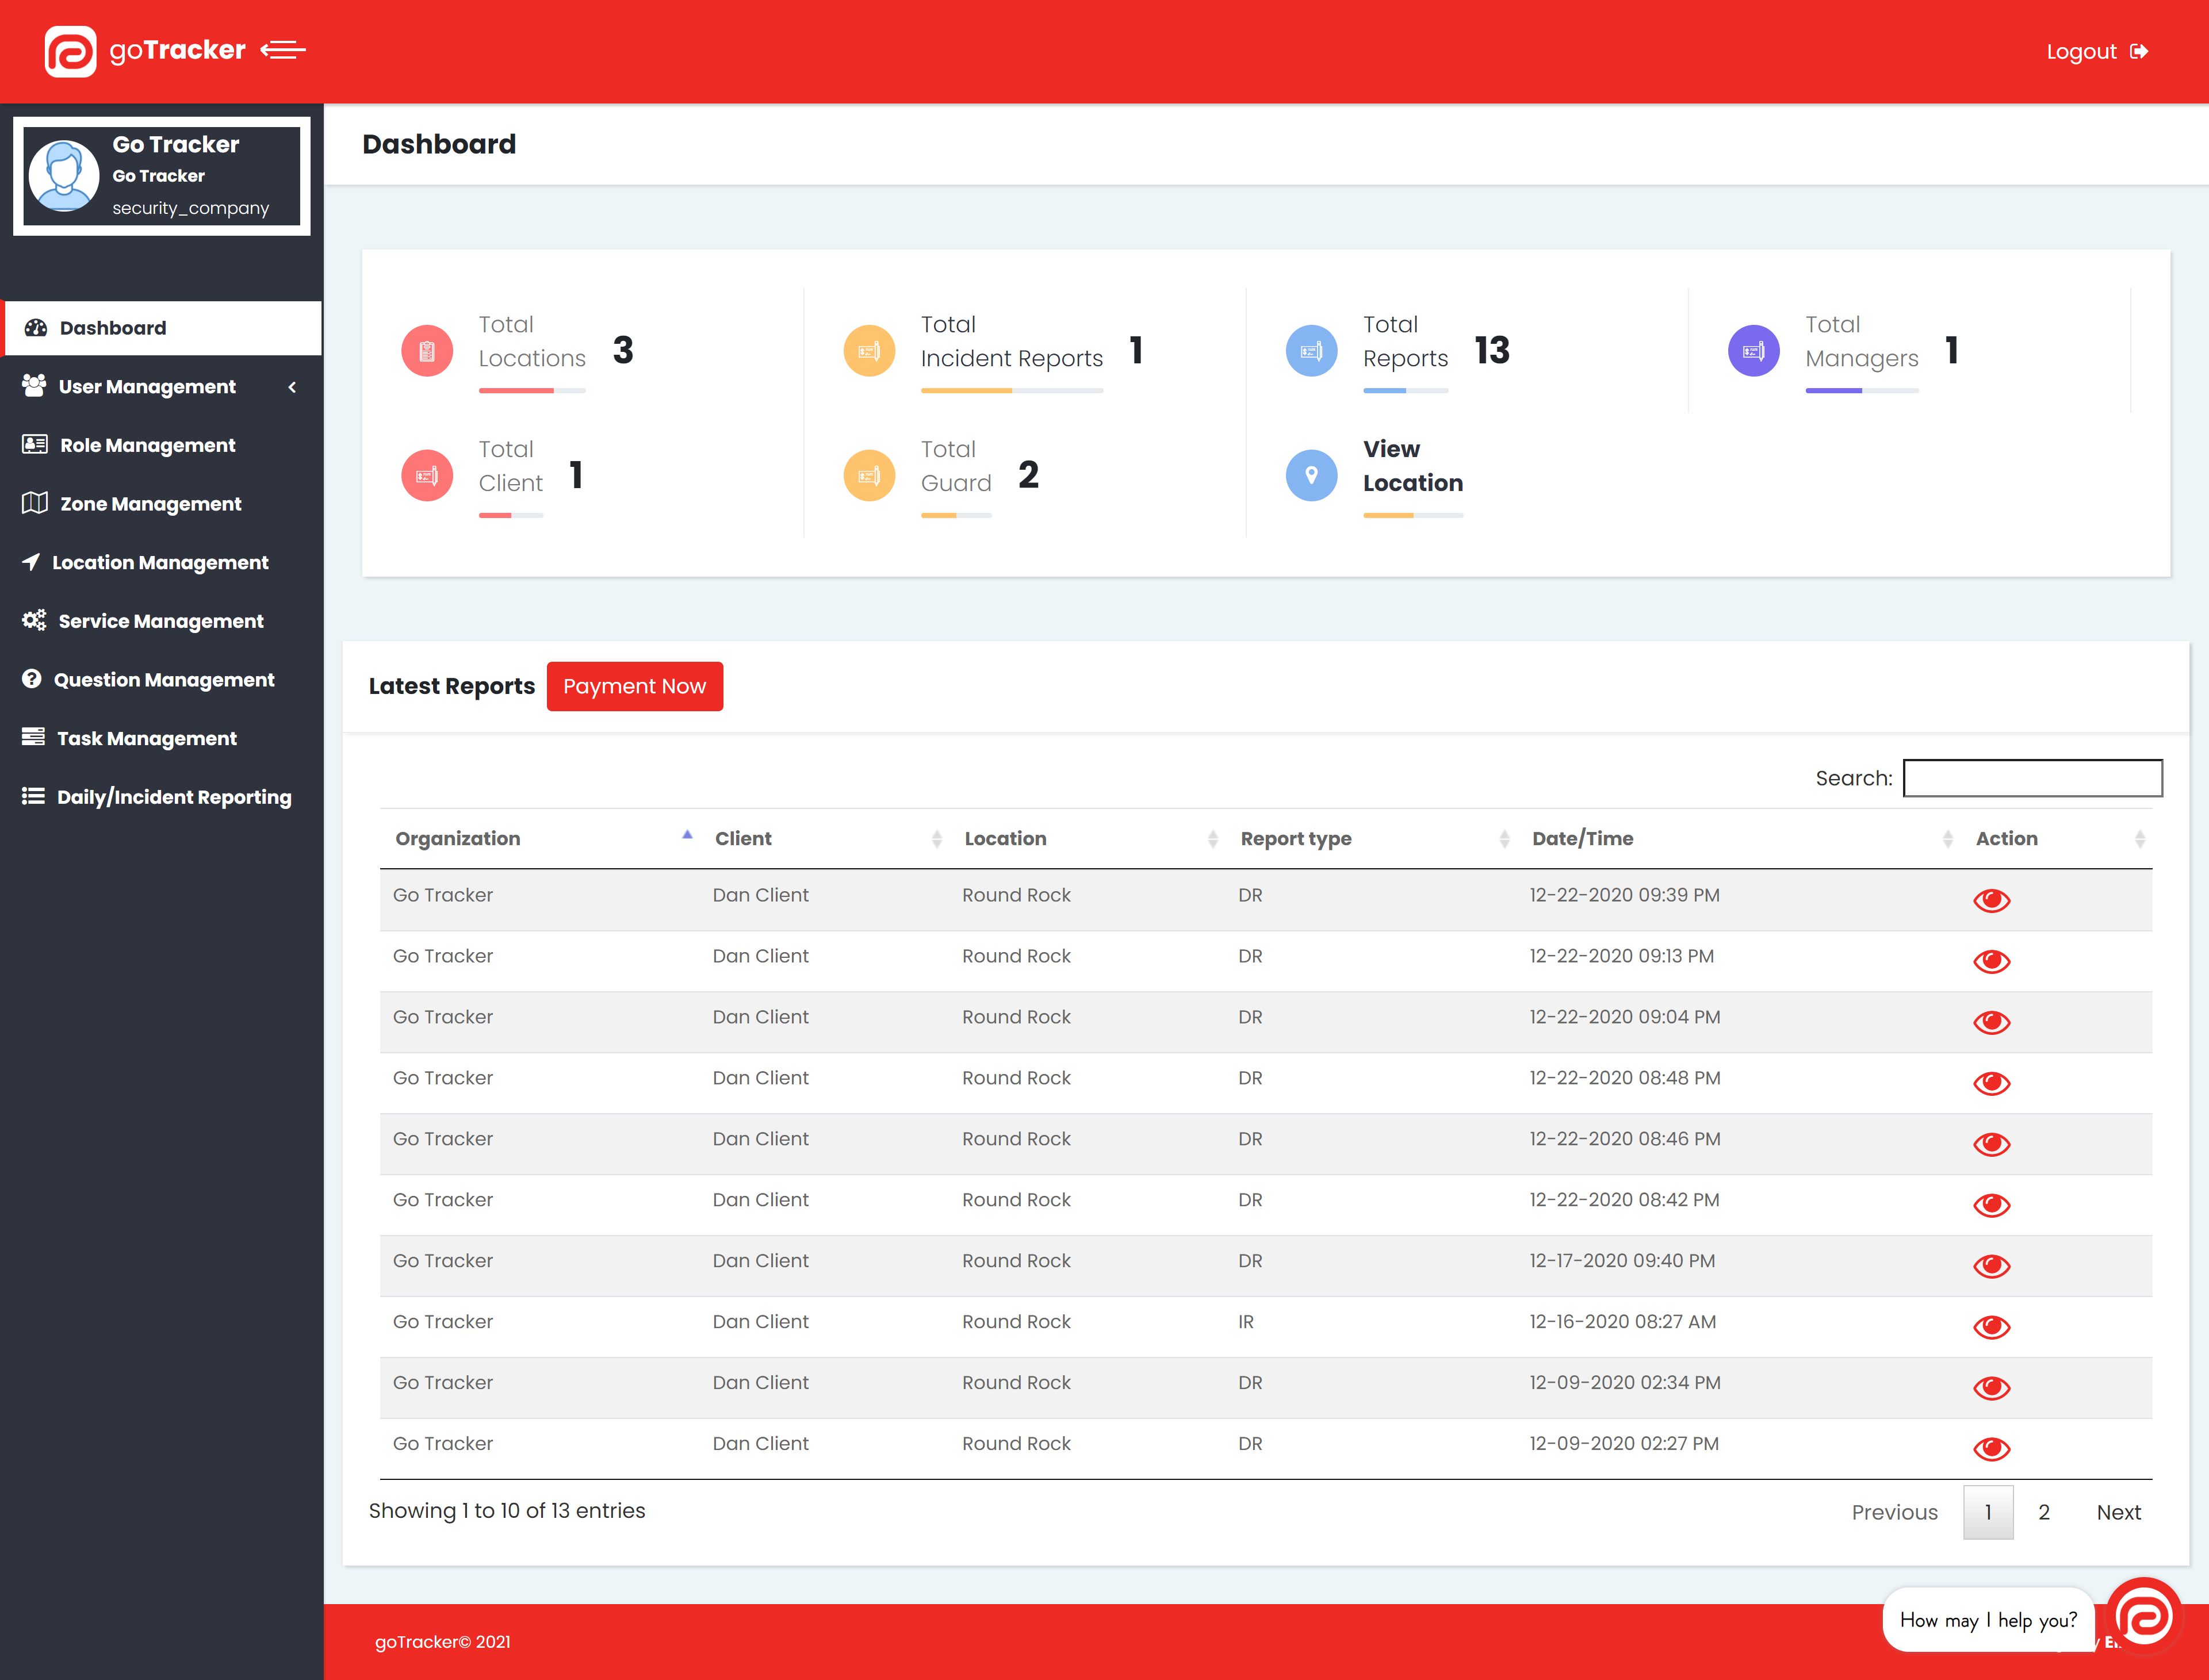The width and height of the screenshot is (2209, 1680).
Task: Open the chat help bubble icon
Action: tap(2145, 1616)
